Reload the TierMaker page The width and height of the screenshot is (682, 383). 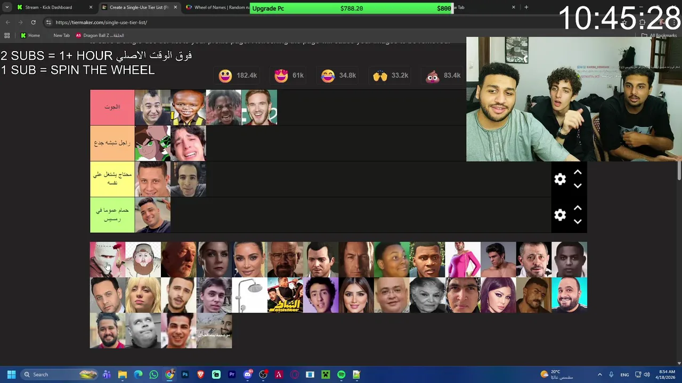click(33, 22)
